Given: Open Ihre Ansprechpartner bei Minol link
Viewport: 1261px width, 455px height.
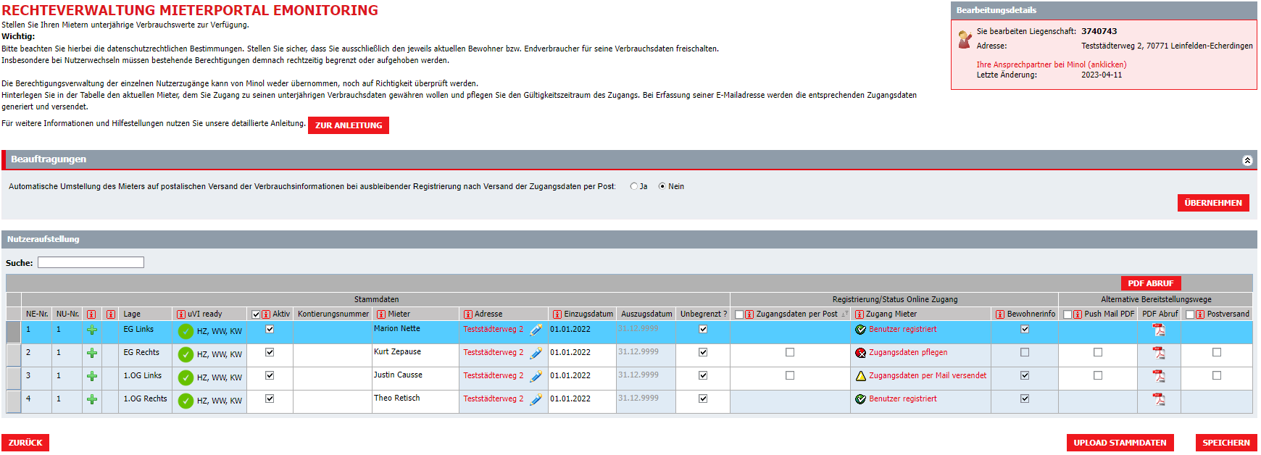Looking at the screenshot, I should coord(1052,64).
